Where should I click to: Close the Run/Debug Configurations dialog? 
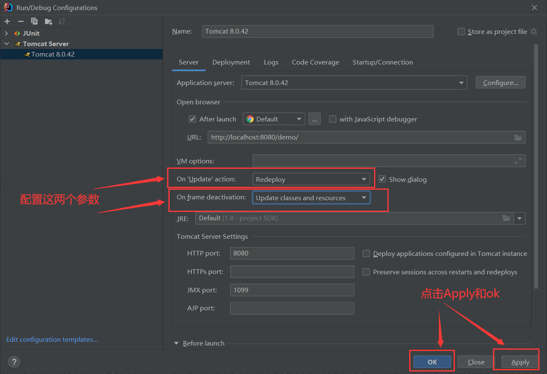click(534, 8)
